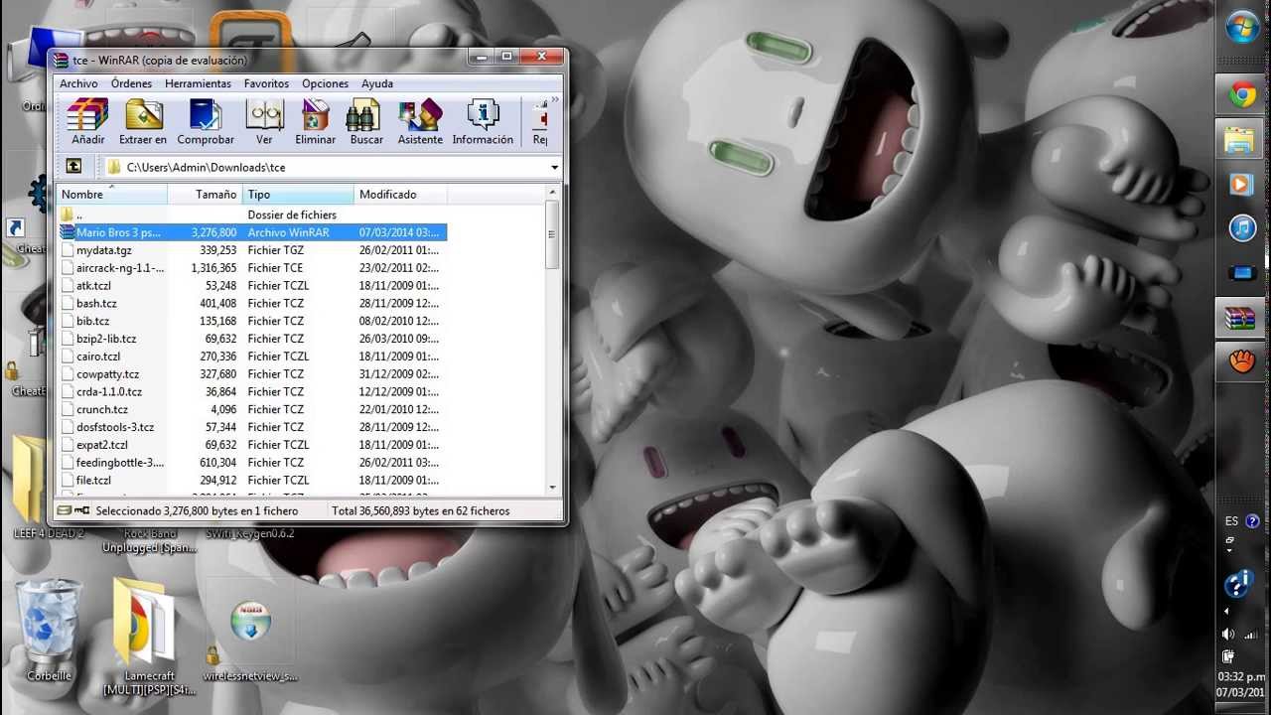Expand the address path dropdown
The width and height of the screenshot is (1271, 715).
coord(554,167)
